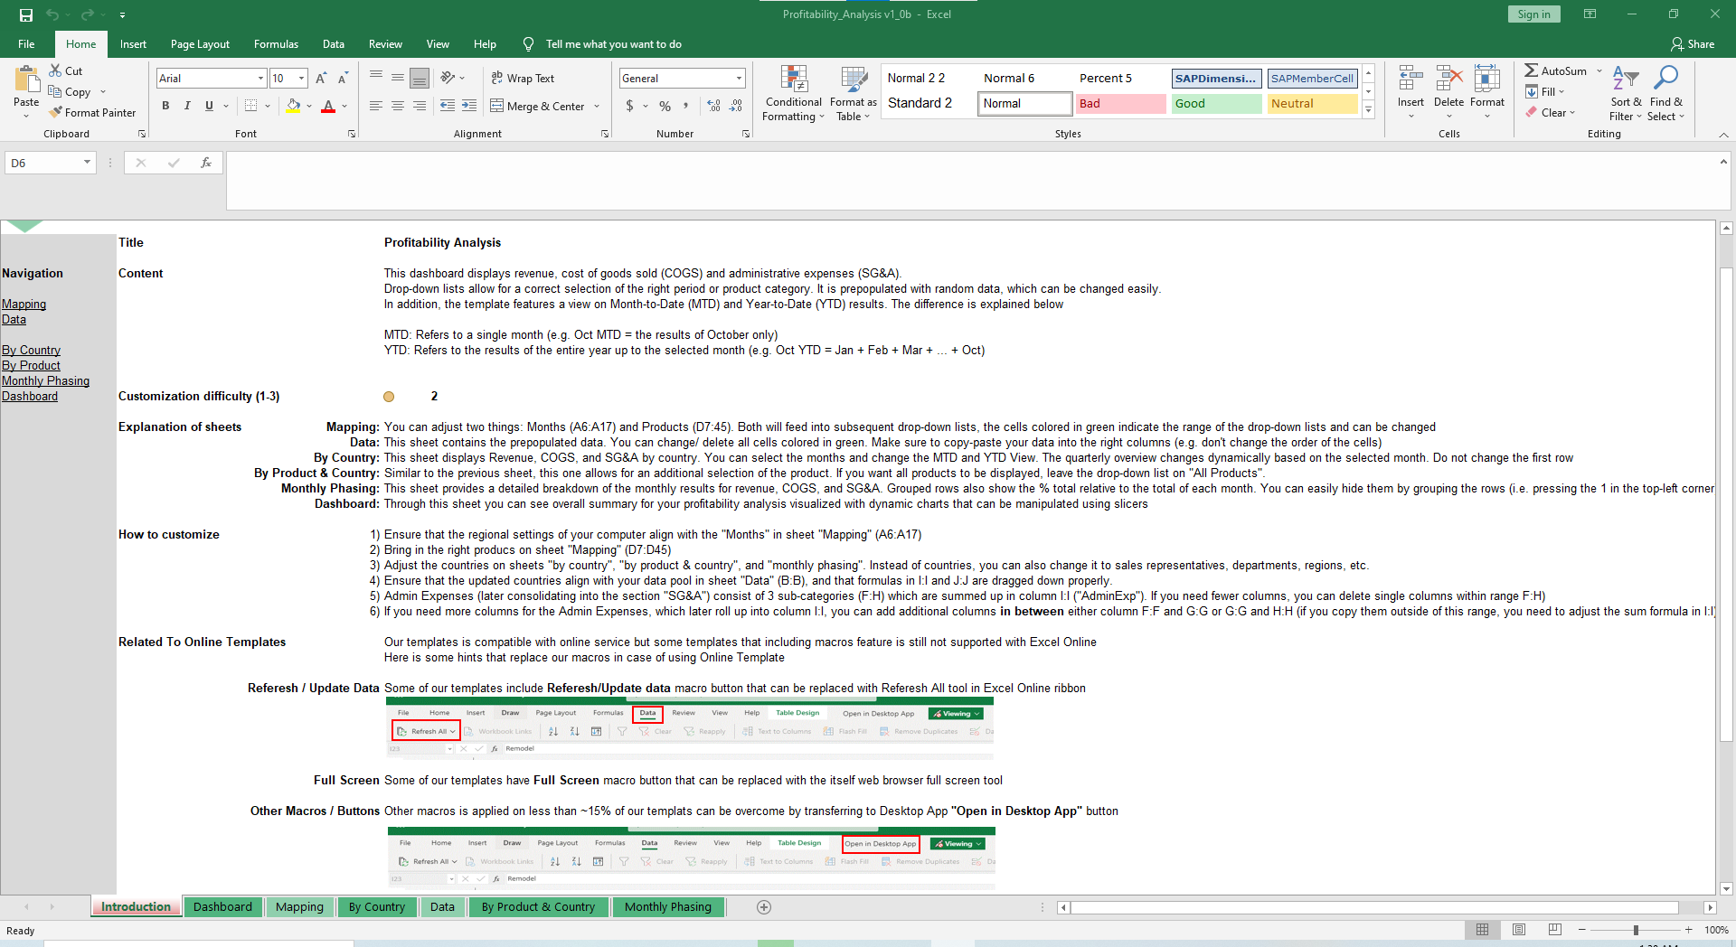Expand the formula bar
1736x947 pixels.
pyautogui.click(x=1723, y=162)
